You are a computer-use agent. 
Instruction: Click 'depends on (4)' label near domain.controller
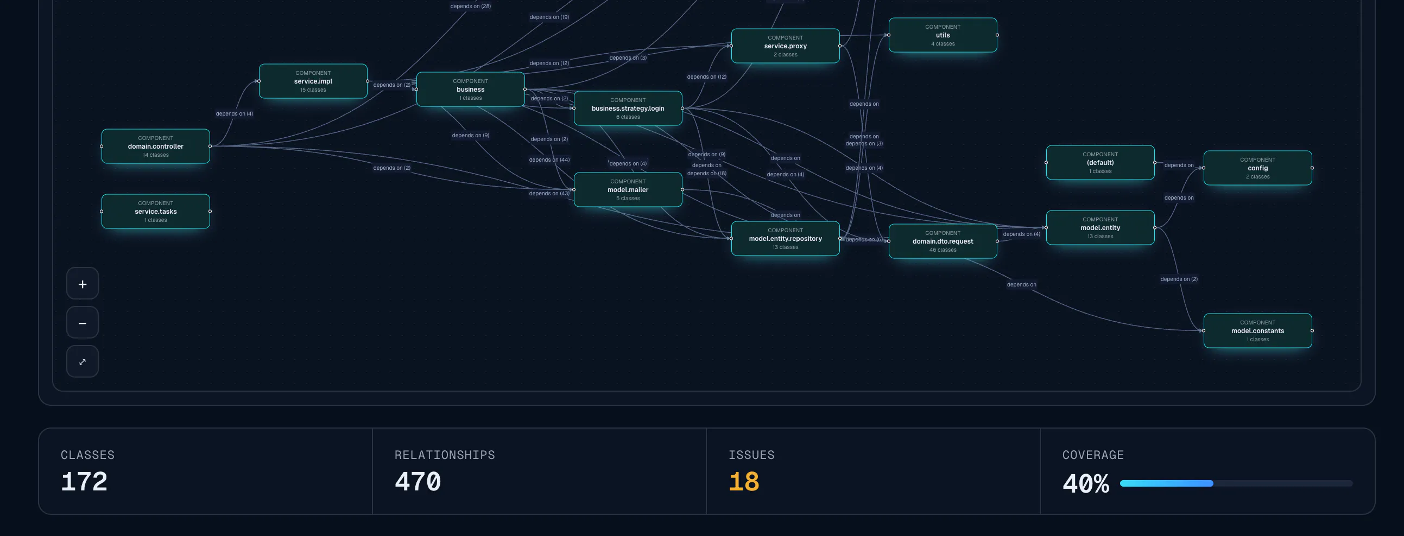click(235, 114)
